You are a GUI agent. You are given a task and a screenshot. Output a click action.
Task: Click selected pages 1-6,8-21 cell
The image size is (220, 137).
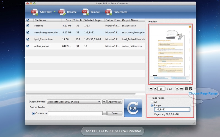89,32
